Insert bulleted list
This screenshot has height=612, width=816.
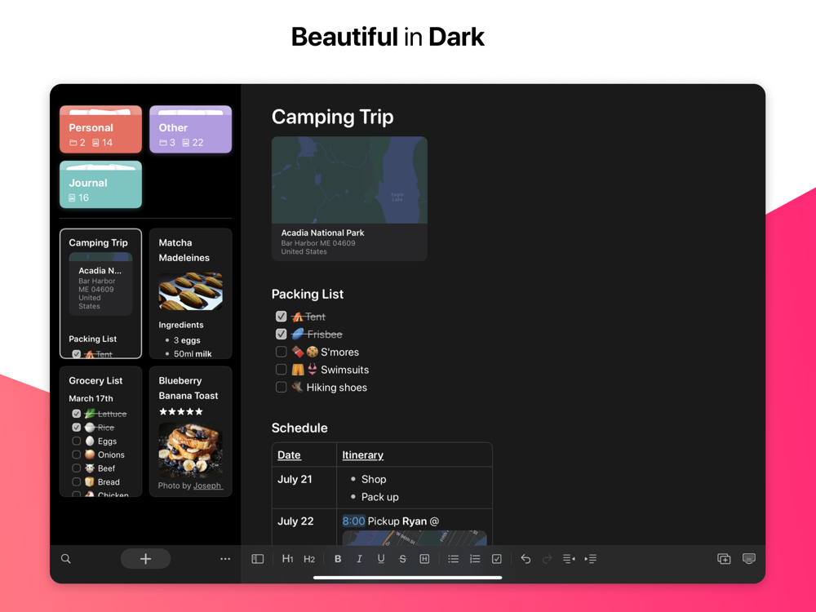(x=453, y=558)
